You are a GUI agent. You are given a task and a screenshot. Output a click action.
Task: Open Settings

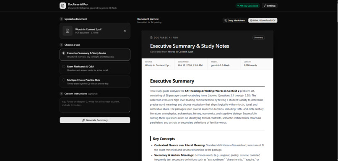tap(270, 6)
